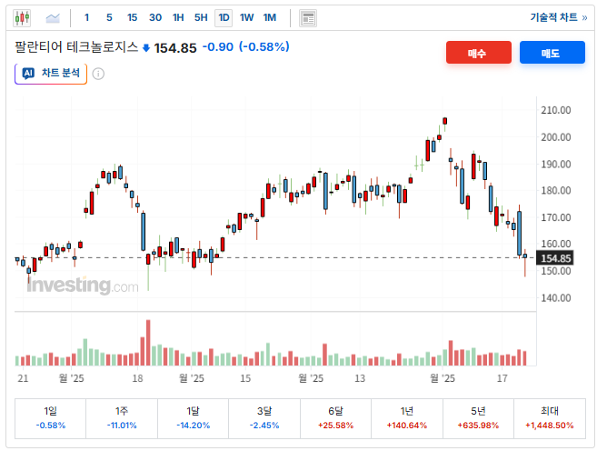Select the 1년 performance period
The image size is (597, 451).
point(406,418)
